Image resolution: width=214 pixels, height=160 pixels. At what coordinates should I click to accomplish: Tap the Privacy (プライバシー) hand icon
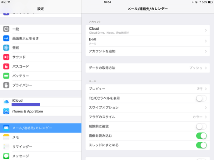(6, 85)
